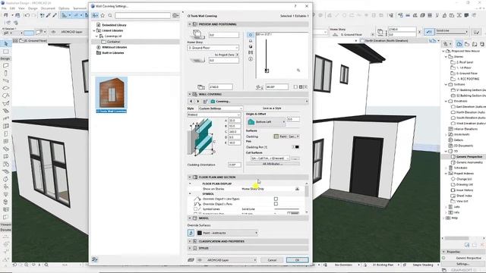This screenshot has width=486, height=273.
Task: Click the mirror preview icon
Action: tap(251, 52)
